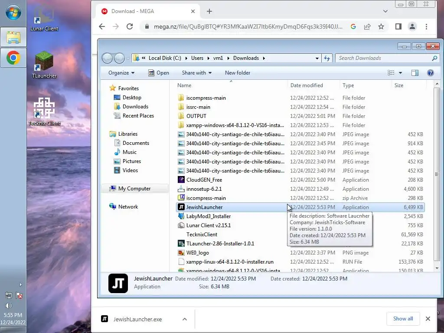Sort by the Size column header
The image size is (444, 333).
click(409, 85)
